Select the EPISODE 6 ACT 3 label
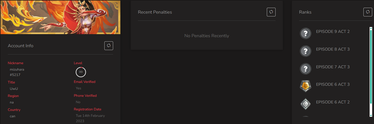Screen dimensions: 374x124 [333, 84]
